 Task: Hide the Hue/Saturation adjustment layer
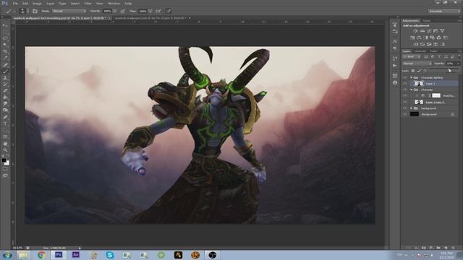(x=405, y=95)
